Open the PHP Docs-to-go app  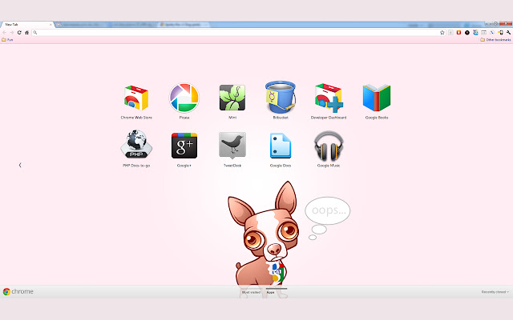(136, 144)
